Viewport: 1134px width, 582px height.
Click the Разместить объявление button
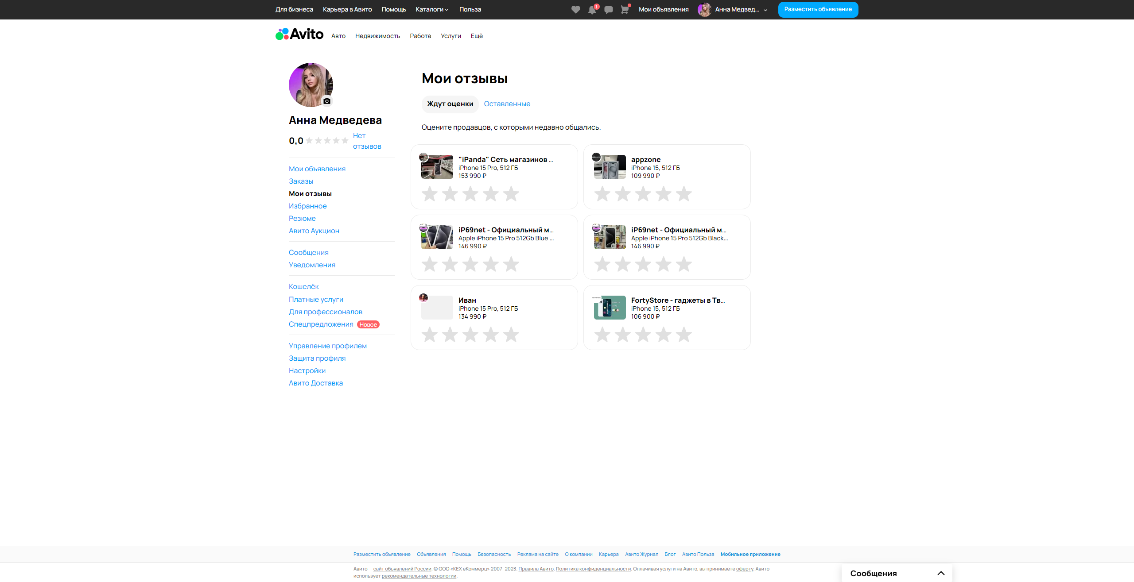click(818, 9)
